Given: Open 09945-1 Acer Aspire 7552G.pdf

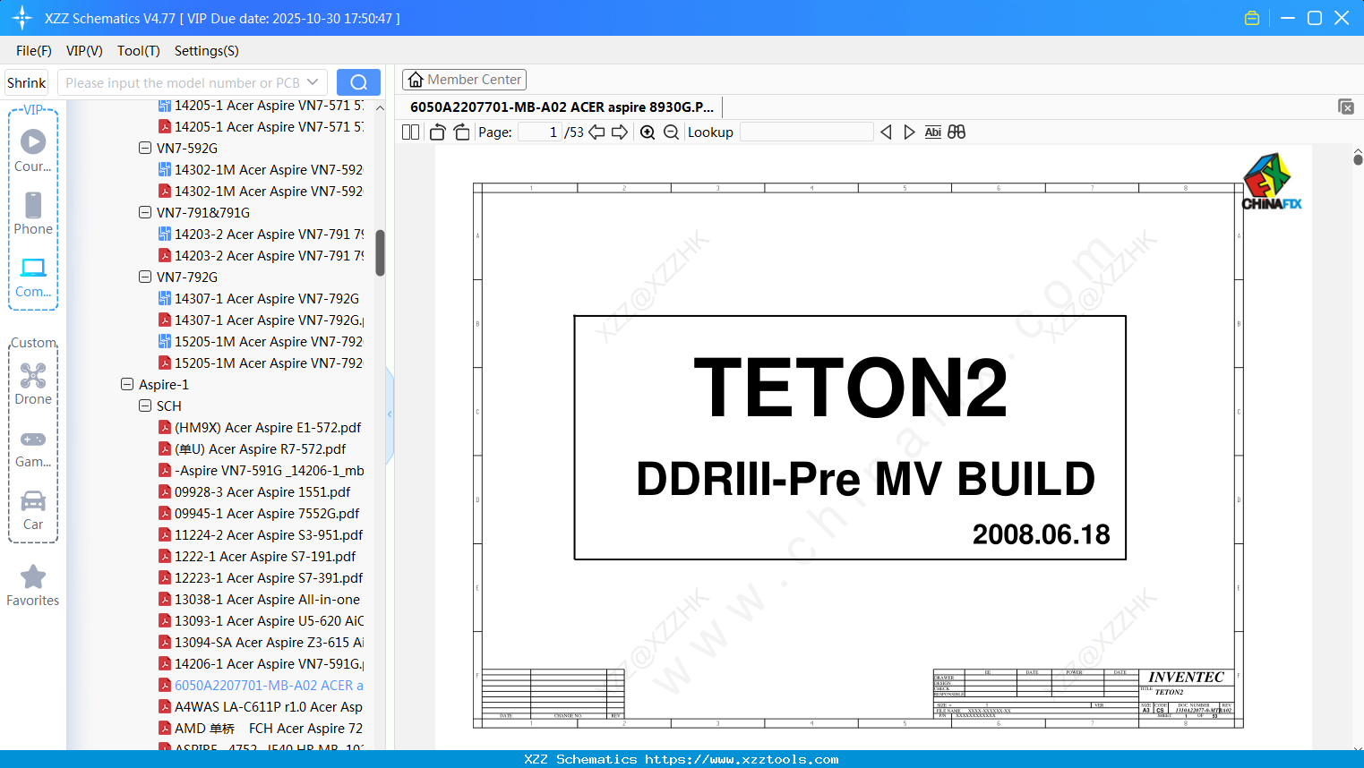Looking at the screenshot, I should pos(260,514).
